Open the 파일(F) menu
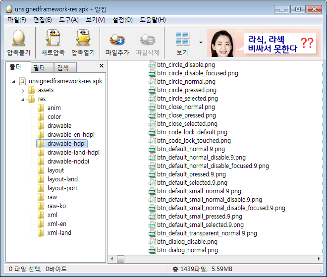Viewport: 327px width, 277px height. tap(17, 20)
